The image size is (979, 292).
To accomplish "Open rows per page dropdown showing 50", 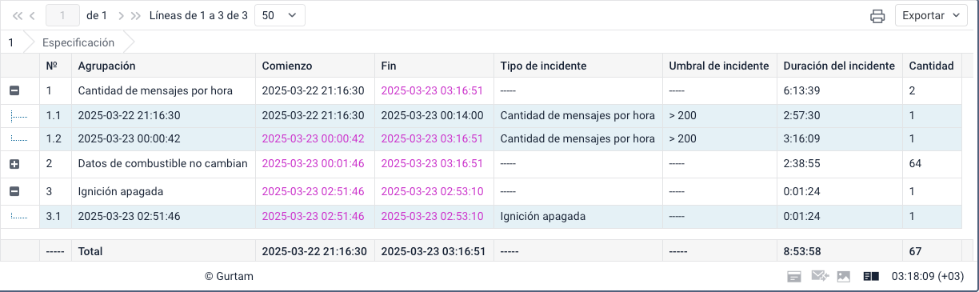I will [x=279, y=15].
